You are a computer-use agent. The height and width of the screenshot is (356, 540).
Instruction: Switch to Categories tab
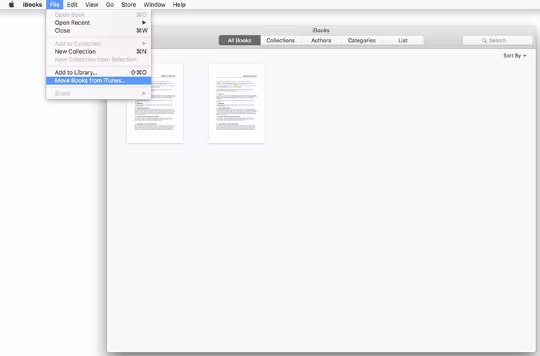click(362, 40)
